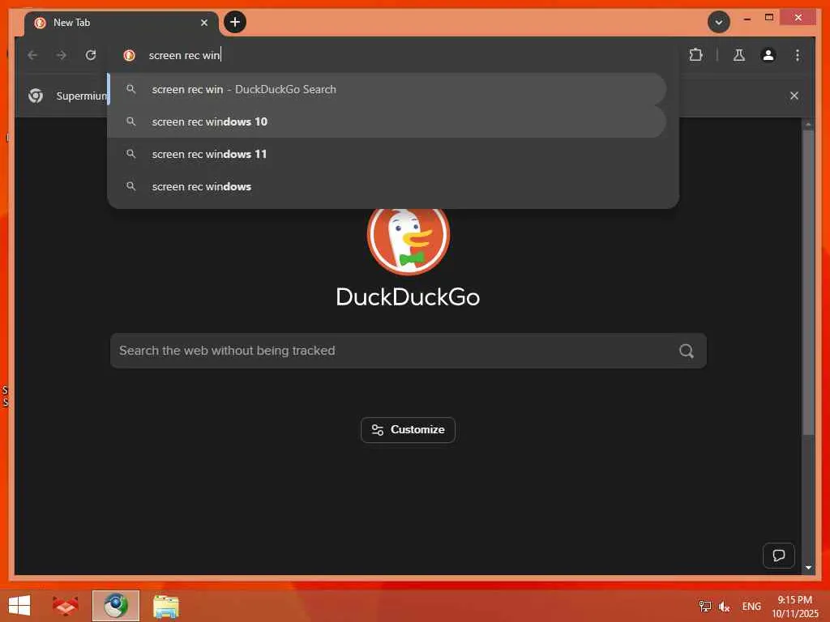Click the Supermium logo in info bar

pos(36,96)
